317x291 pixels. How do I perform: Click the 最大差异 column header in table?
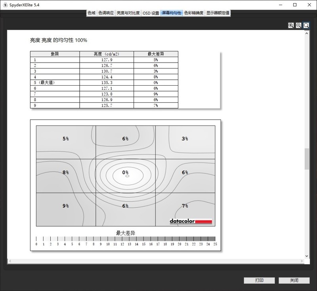[x=156, y=54]
